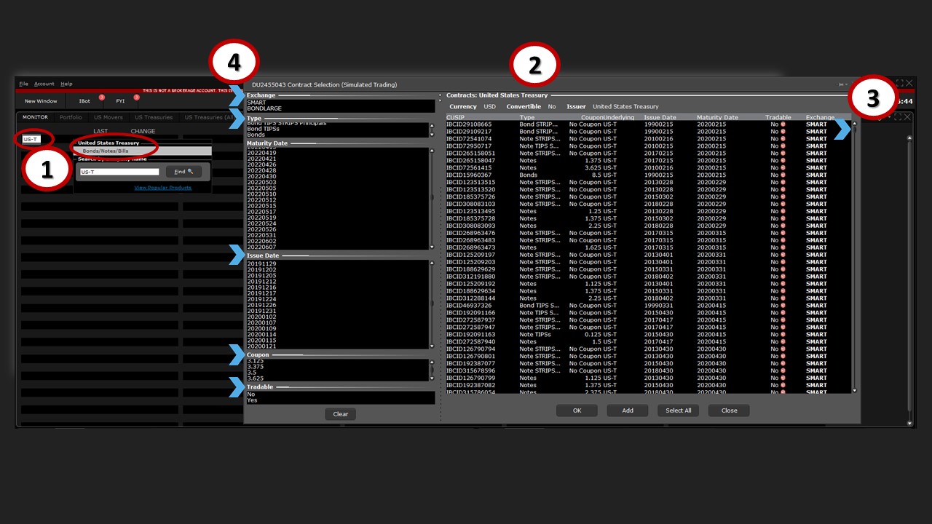Click the US-T company name search field
Screen dimensions: 932x524
[x=119, y=172]
